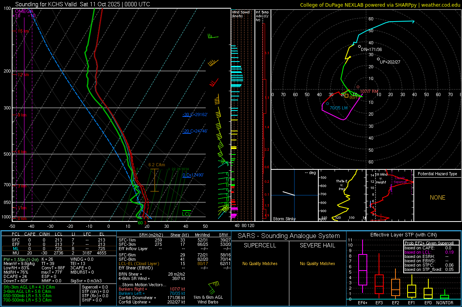
Task: Select the highlighted ML parcel row
Action: click(58, 249)
